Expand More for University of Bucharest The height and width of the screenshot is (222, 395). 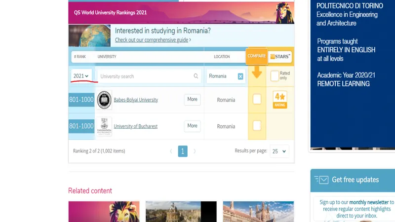tap(193, 126)
